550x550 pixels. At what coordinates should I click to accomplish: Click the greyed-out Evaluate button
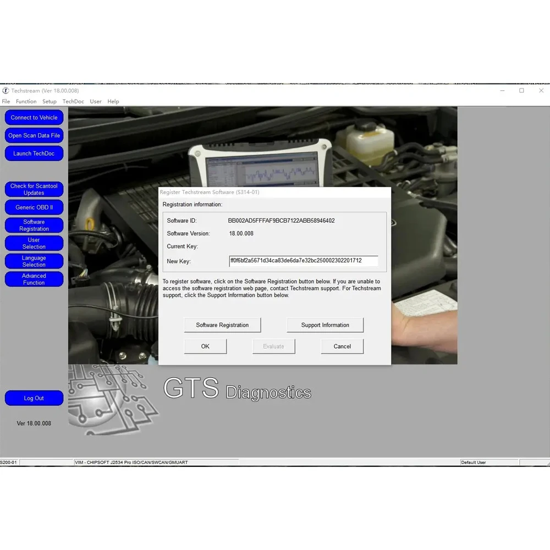273,346
